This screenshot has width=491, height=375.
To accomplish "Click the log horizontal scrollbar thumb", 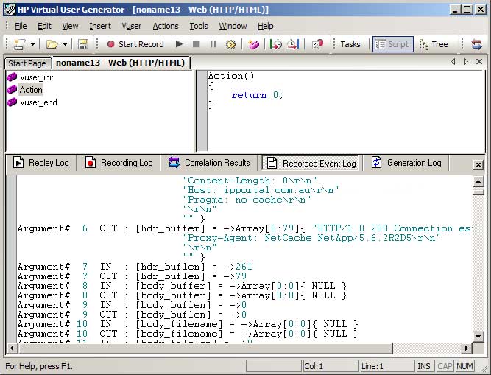I will [205, 348].
